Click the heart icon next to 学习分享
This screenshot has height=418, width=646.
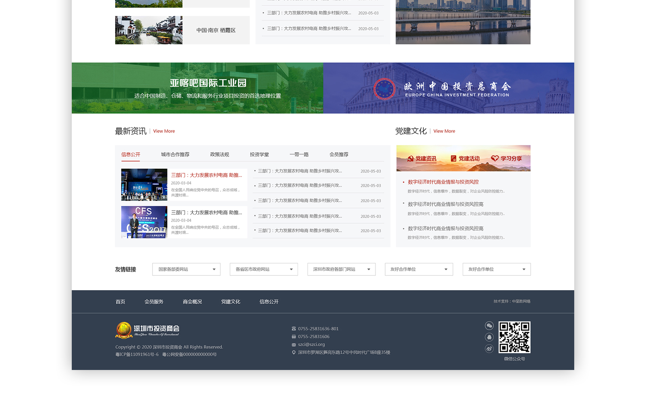tap(495, 158)
